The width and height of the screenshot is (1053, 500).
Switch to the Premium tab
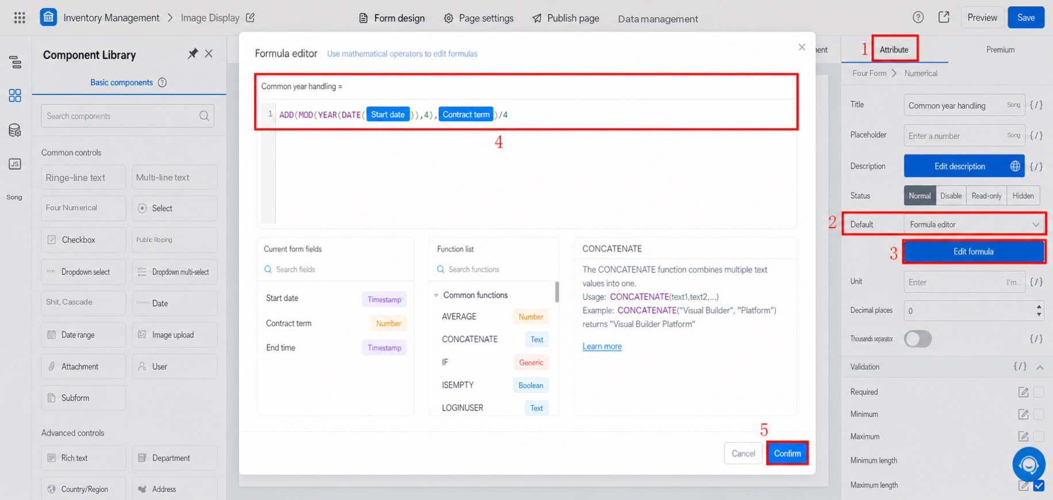(x=1000, y=49)
